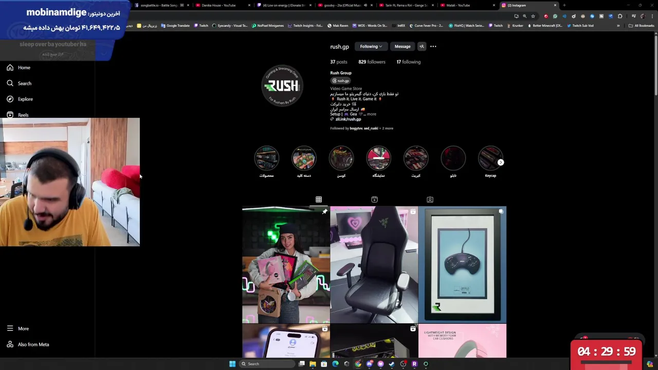658x370 pixels.
Task: Open the third highlight with dark thumbnail
Action: (x=341, y=158)
